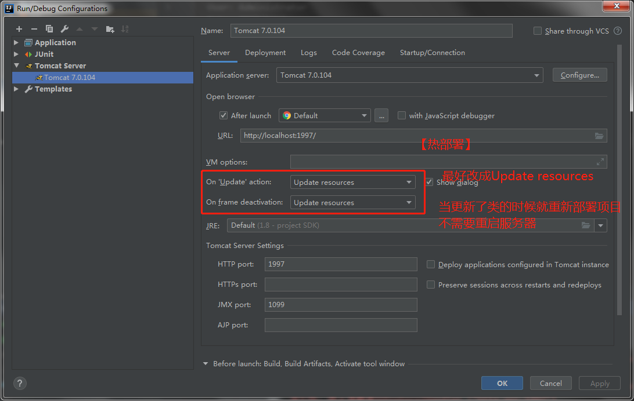Open browser selection dropdown showing Default
This screenshot has height=401, width=634.
[x=325, y=115]
